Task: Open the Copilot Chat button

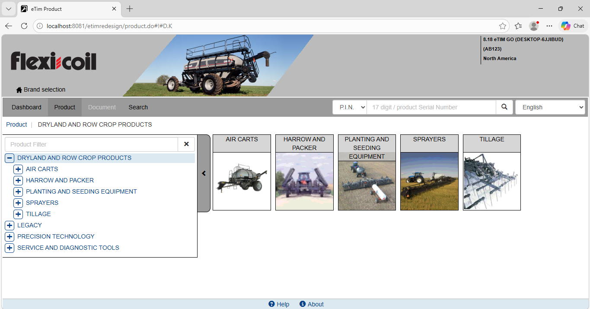Action: (x=573, y=26)
